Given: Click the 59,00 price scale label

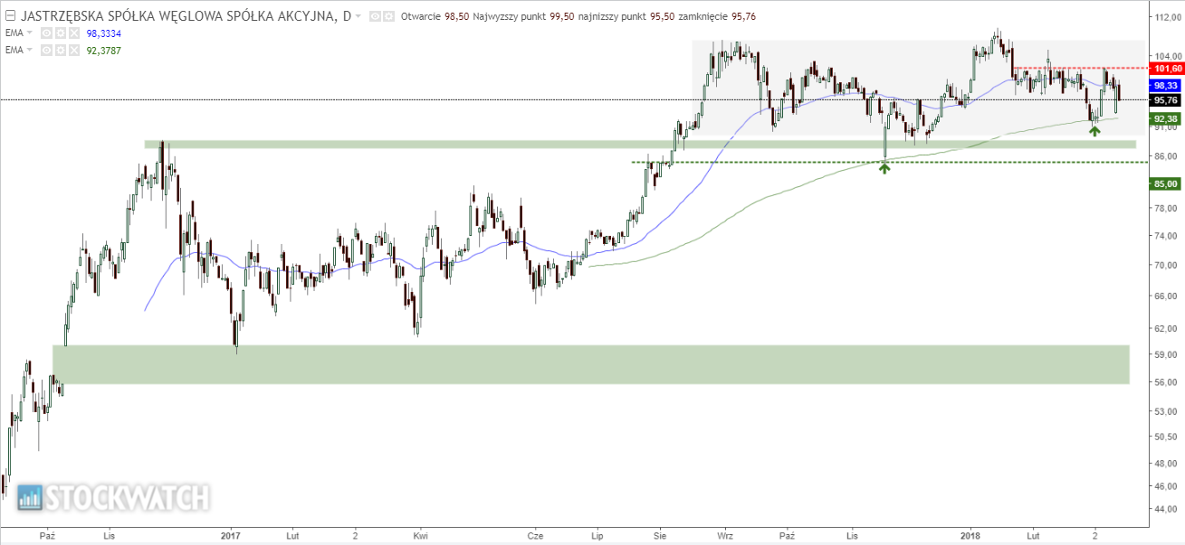Looking at the screenshot, I should (x=1166, y=354).
